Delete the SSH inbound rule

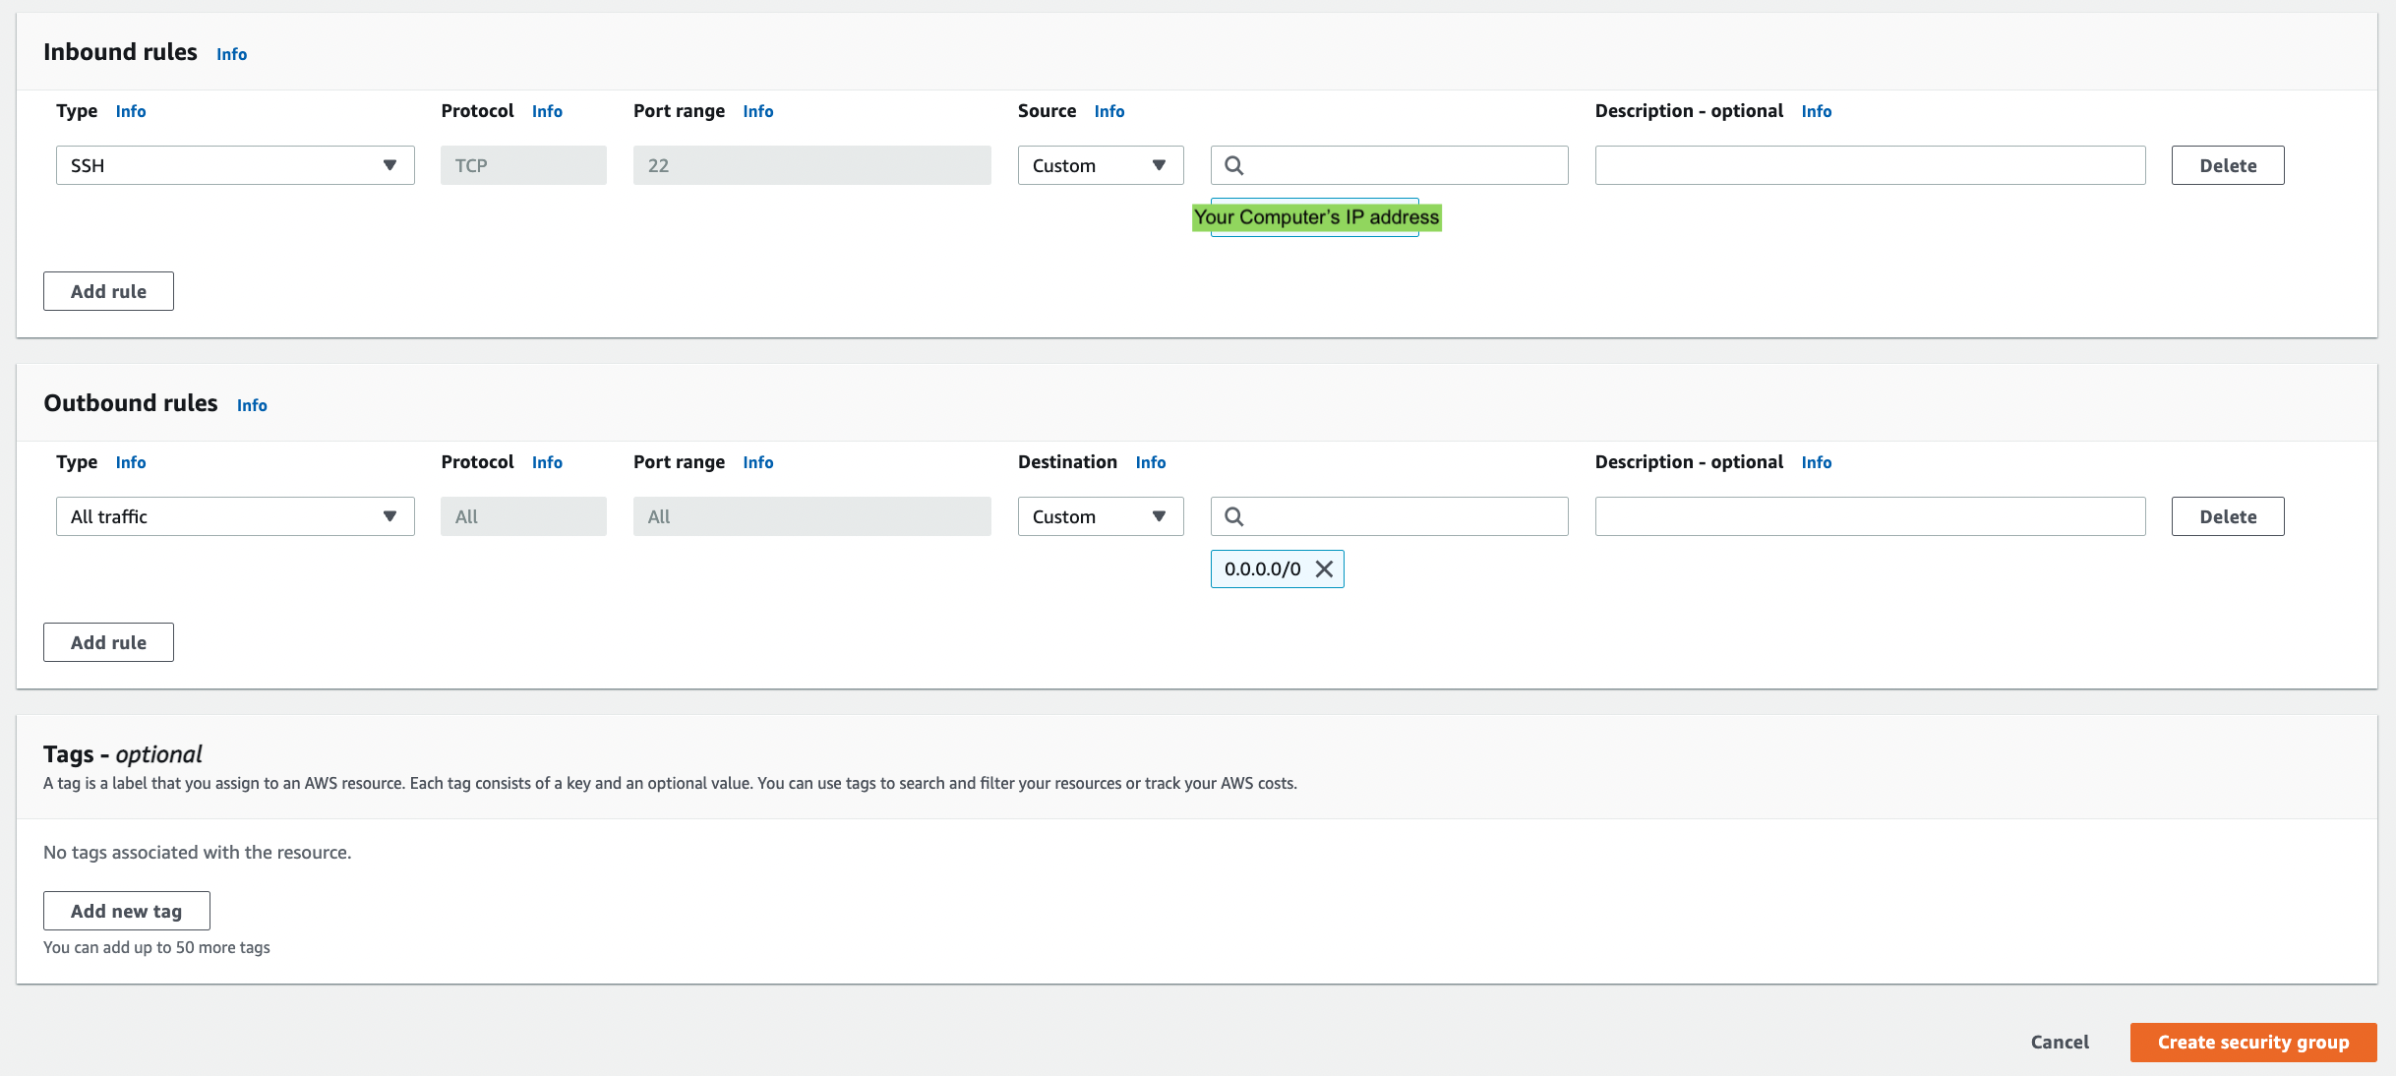coord(2227,166)
